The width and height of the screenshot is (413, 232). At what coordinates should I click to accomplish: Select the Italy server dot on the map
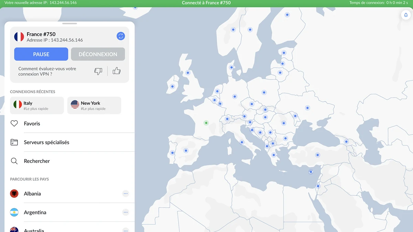[242, 142]
